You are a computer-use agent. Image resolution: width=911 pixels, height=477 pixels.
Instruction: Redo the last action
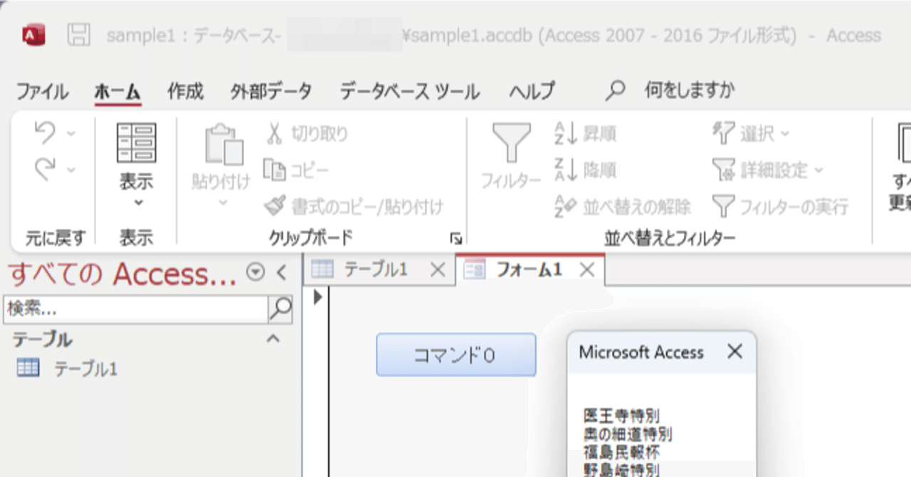click(45, 169)
